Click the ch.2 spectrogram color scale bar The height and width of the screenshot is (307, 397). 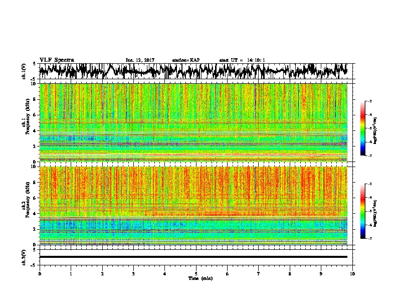tap(363, 211)
